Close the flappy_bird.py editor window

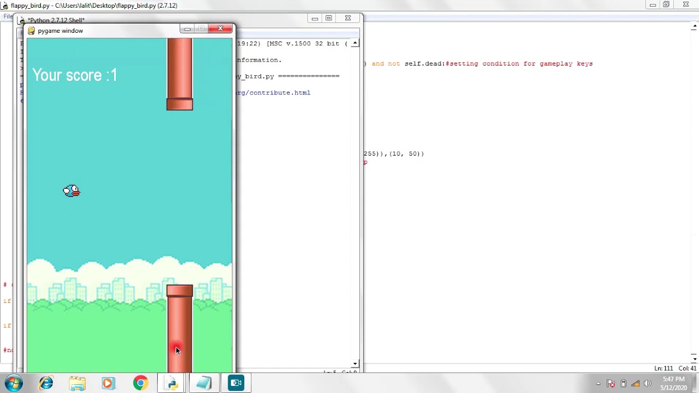(686, 5)
